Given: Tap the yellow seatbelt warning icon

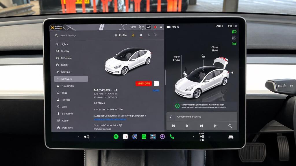Looking at the screenshot, I should coord(133,35).
